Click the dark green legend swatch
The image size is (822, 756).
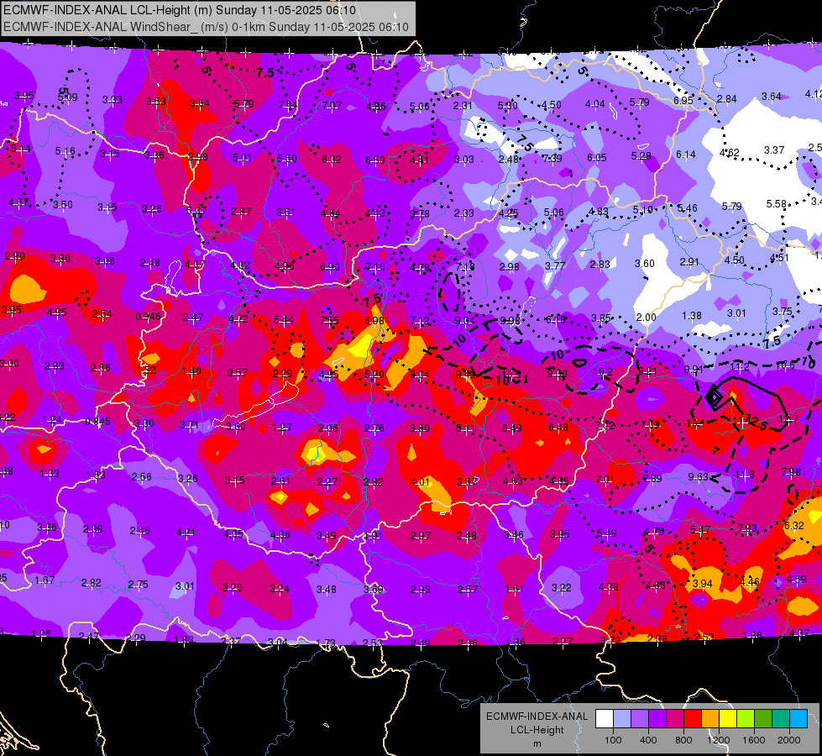[x=763, y=719]
